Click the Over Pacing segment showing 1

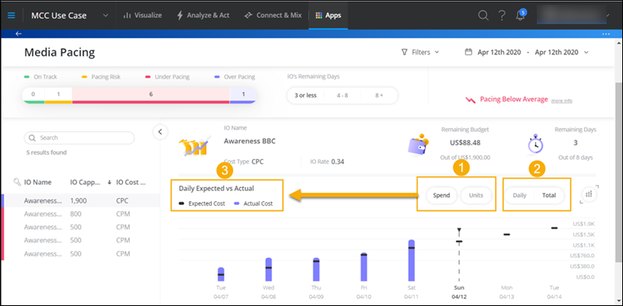point(243,95)
